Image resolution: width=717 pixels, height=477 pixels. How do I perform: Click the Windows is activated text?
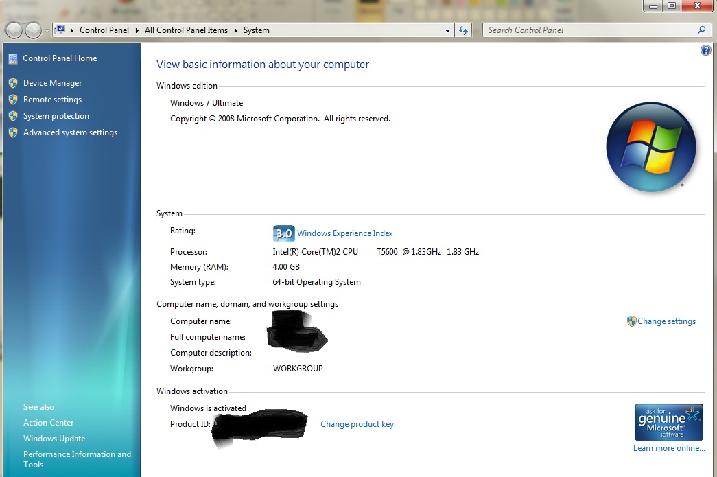pos(208,408)
